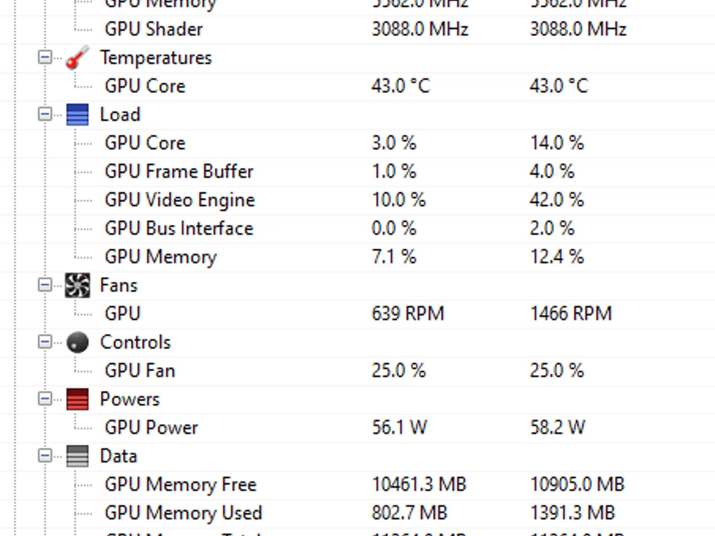Screen dimensions: 715x536
Task: Collapse the Controls section
Action: 45,342
